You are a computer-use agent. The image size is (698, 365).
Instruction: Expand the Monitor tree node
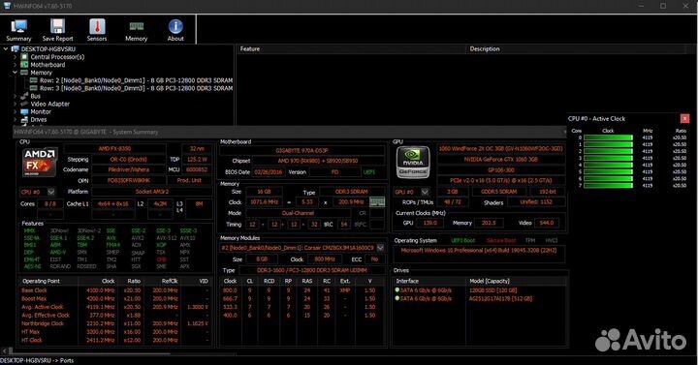pos(16,111)
